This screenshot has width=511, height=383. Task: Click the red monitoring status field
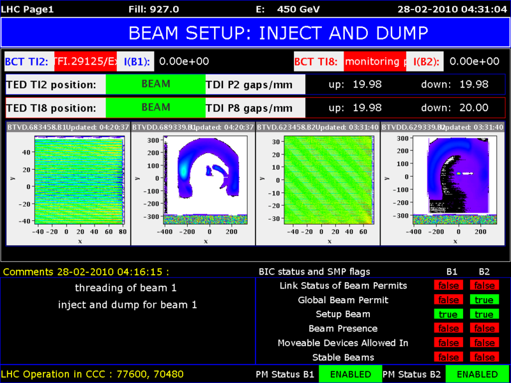pos(375,61)
